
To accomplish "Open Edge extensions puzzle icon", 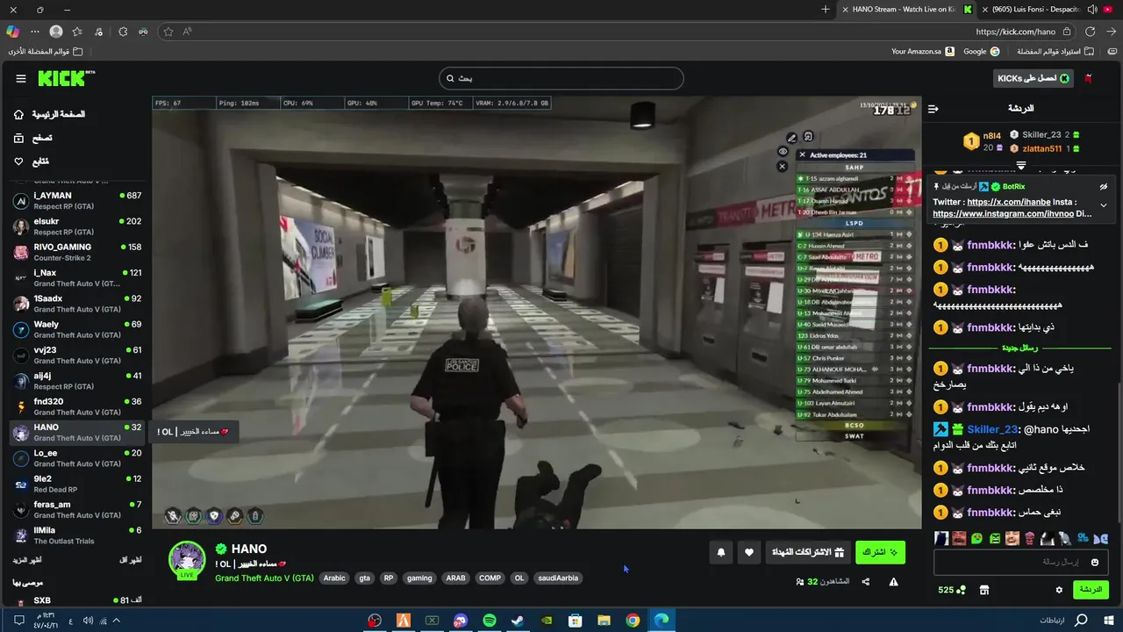I will [123, 32].
